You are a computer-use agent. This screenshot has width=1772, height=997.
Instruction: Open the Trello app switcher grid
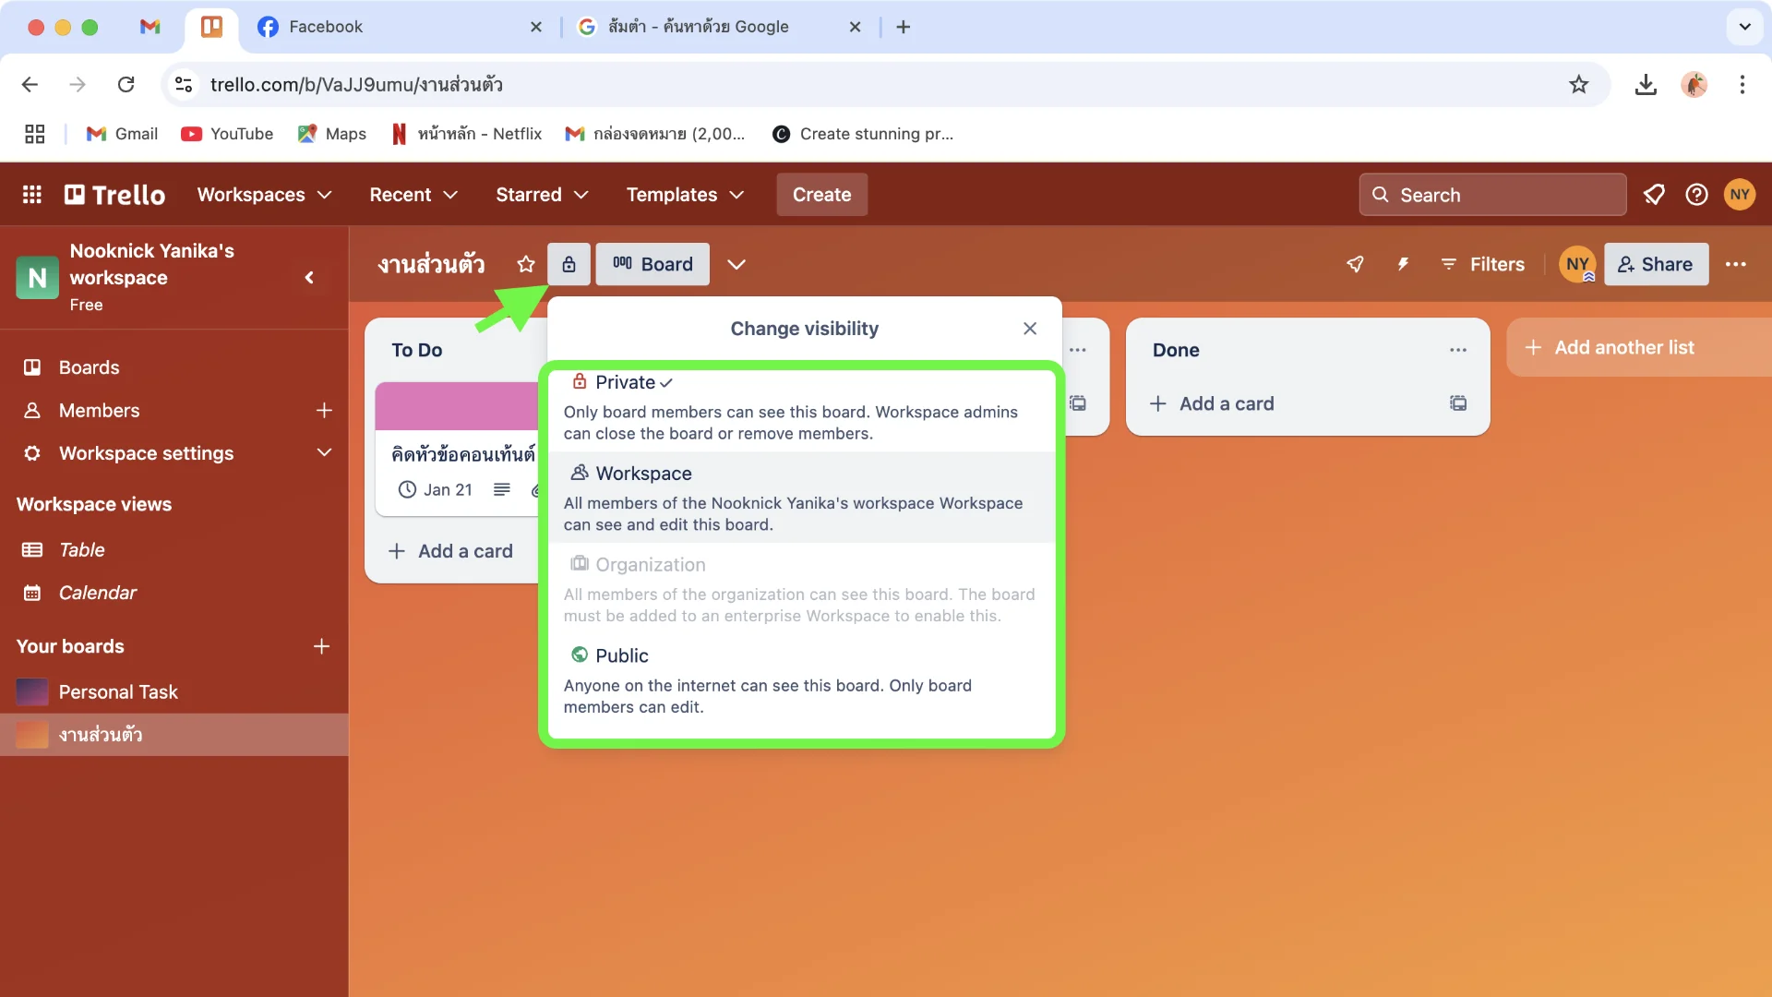point(32,195)
